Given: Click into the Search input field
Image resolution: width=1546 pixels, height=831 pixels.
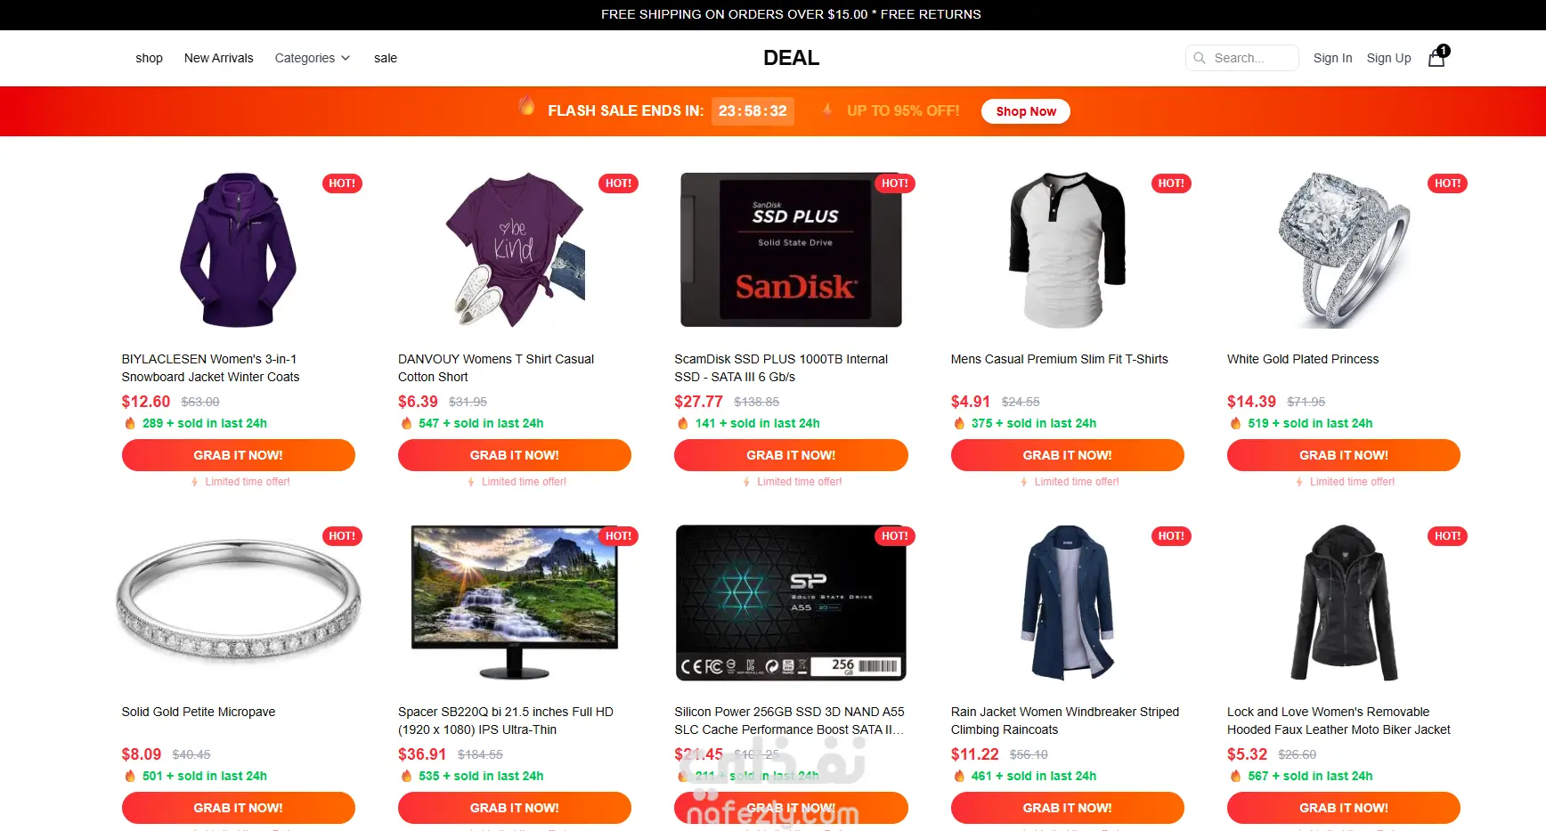Looking at the screenshot, I should pyautogui.click(x=1242, y=58).
